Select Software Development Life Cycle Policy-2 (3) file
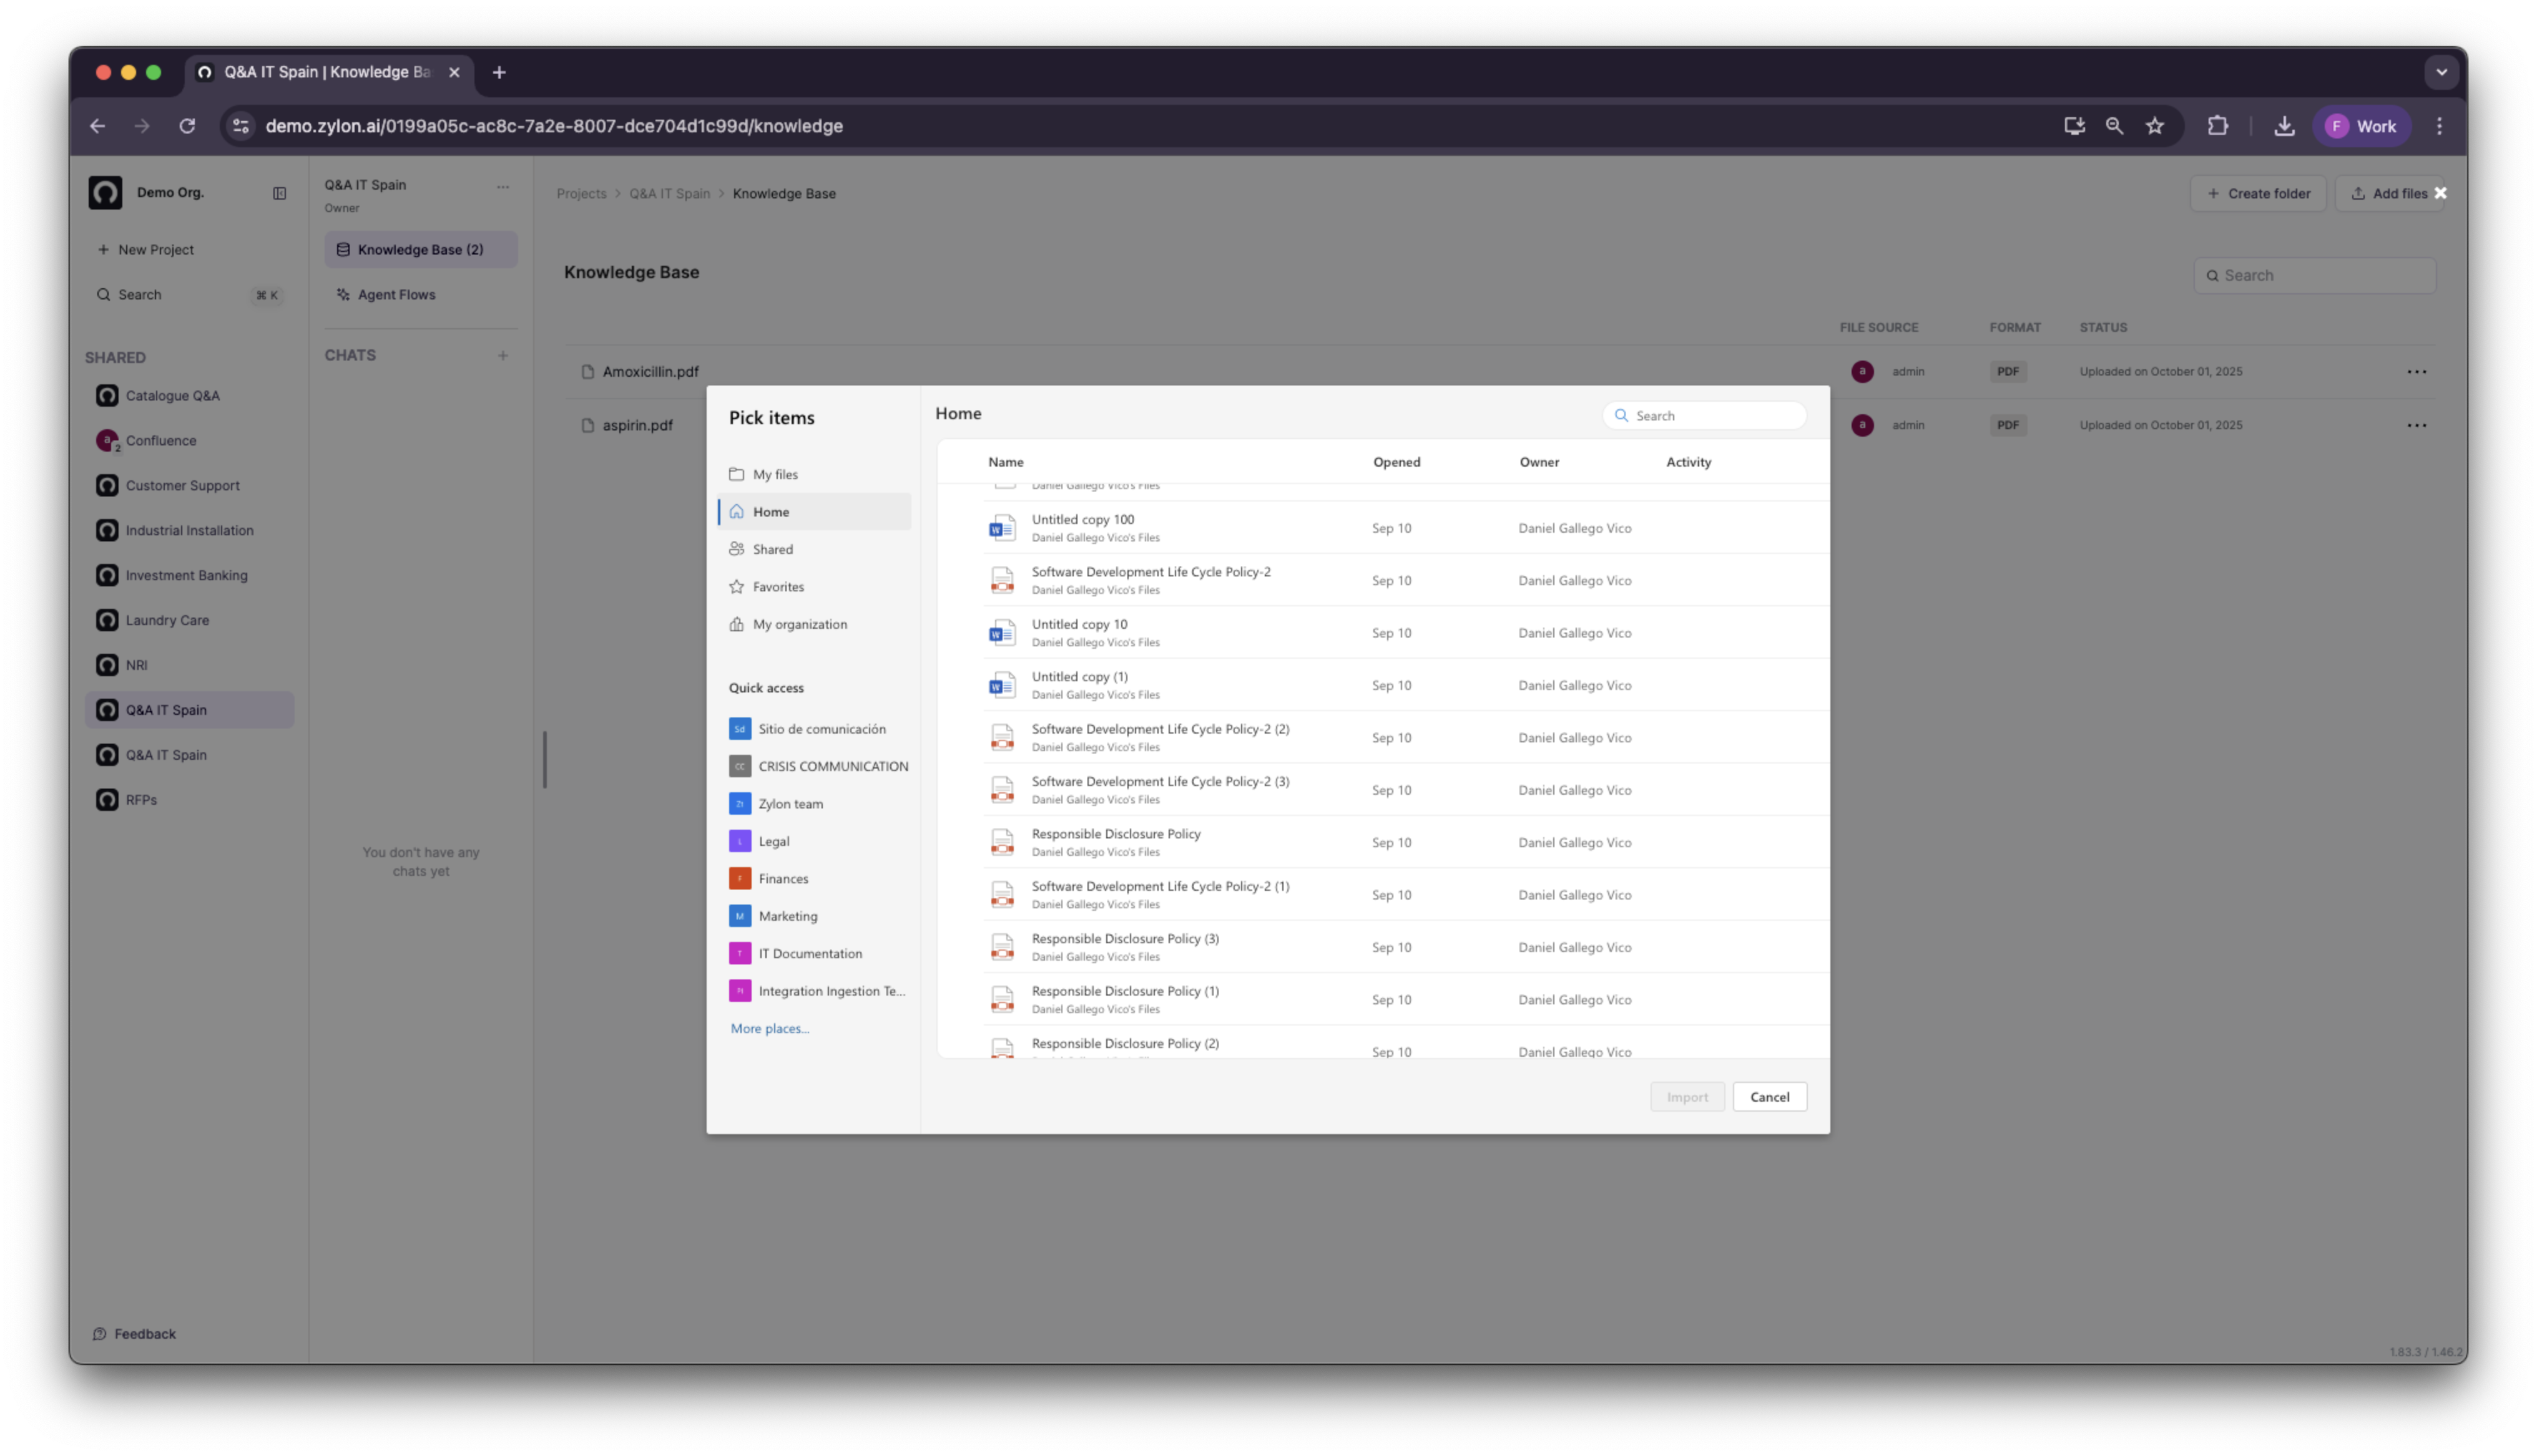The image size is (2537, 1456). pos(1159,782)
